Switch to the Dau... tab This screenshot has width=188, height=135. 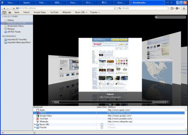point(74,3)
